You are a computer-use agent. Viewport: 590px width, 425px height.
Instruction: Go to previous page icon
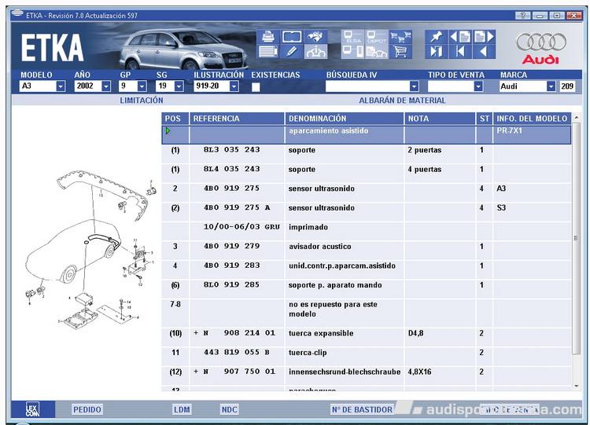[460, 37]
